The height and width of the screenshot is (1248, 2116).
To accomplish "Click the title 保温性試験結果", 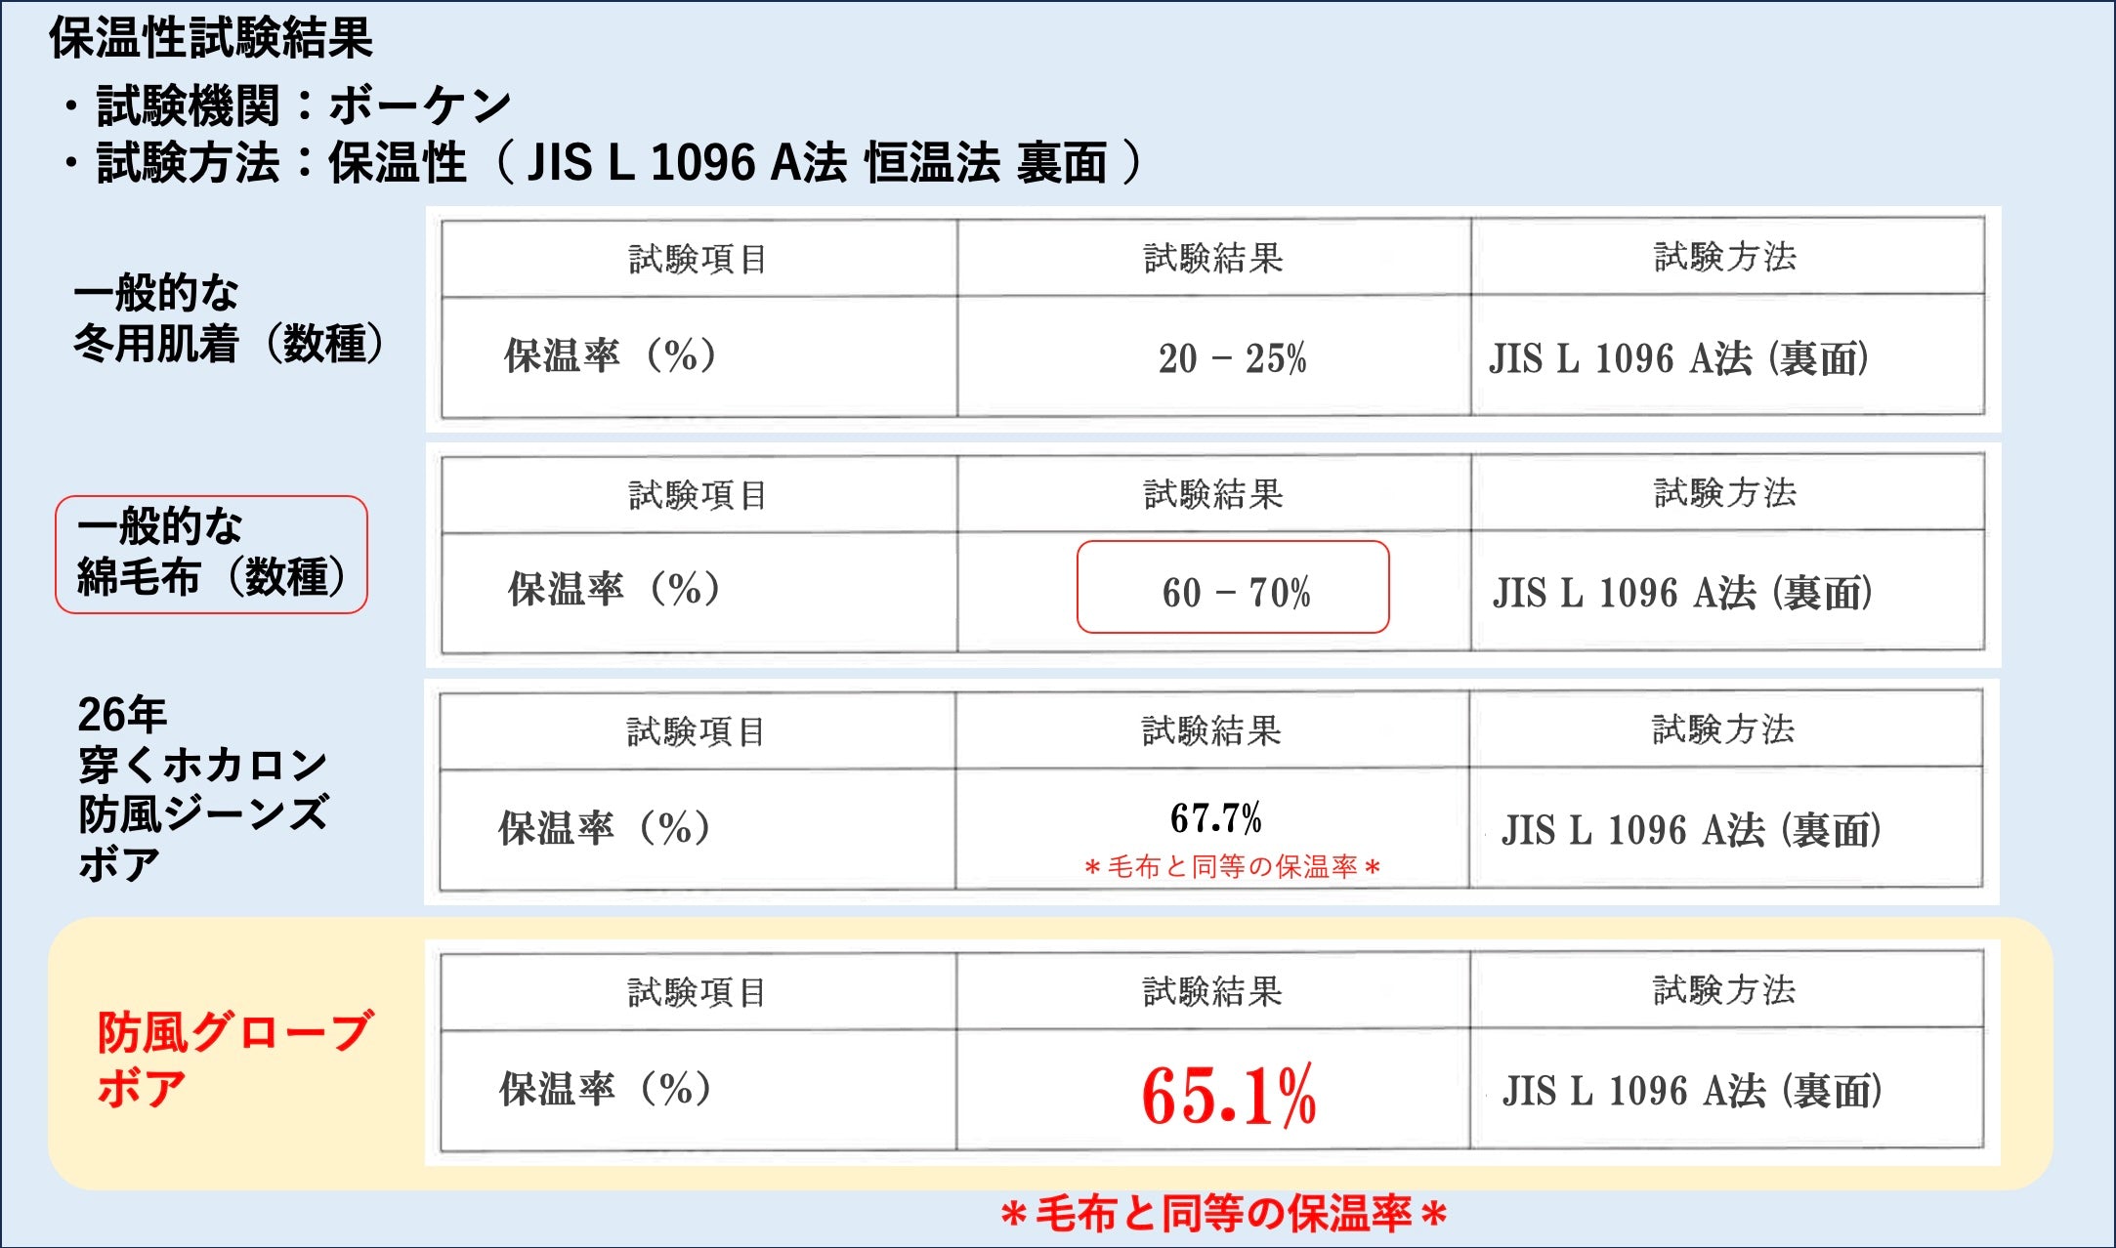I will (x=211, y=38).
